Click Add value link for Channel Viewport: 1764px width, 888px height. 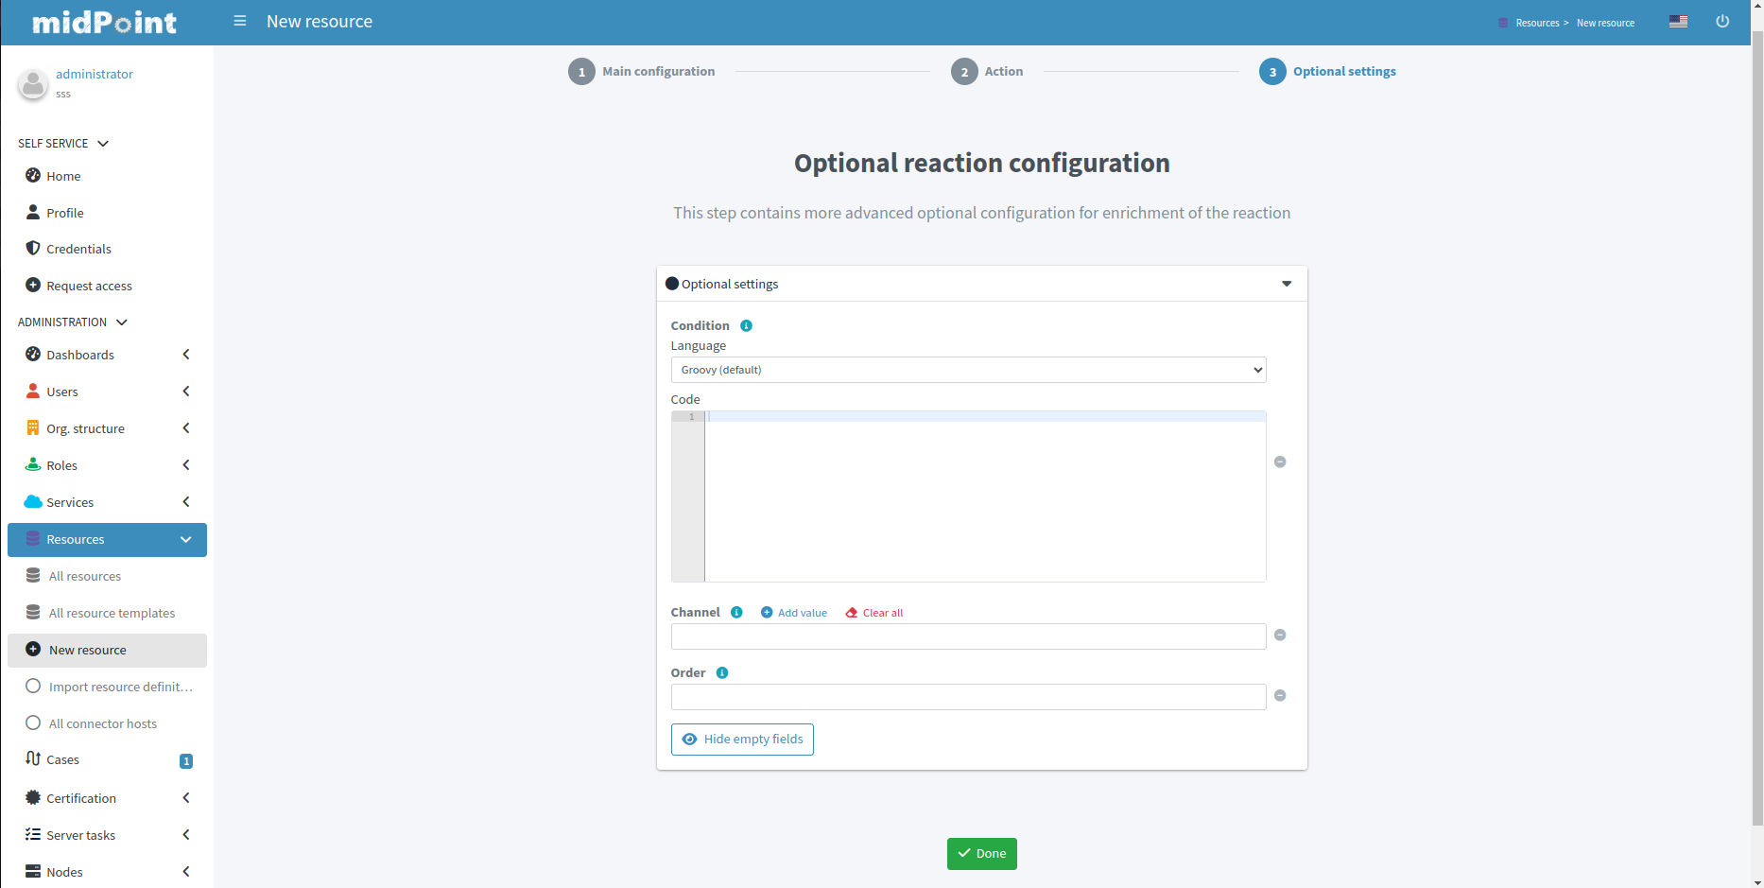pos(794,613)
